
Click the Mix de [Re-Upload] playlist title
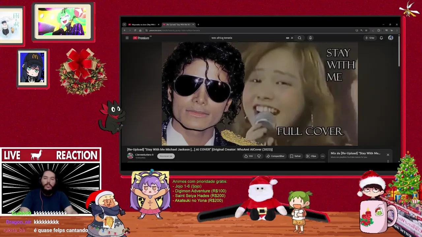pyautogui.click(x=355, y=153)
